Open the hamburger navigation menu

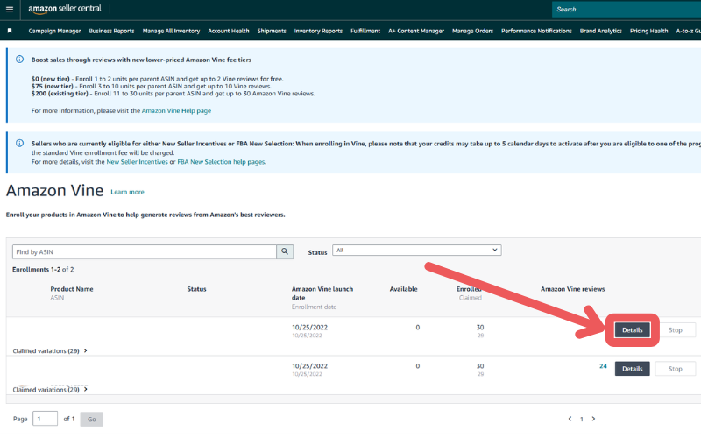(x=10, y=9)
